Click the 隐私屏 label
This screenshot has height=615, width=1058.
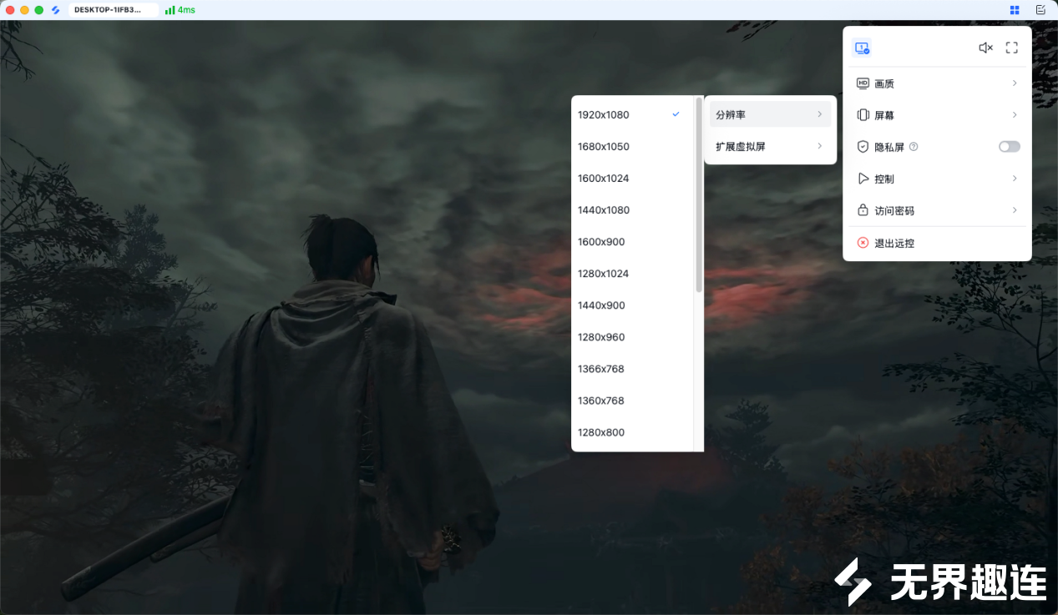click(889, 147)
